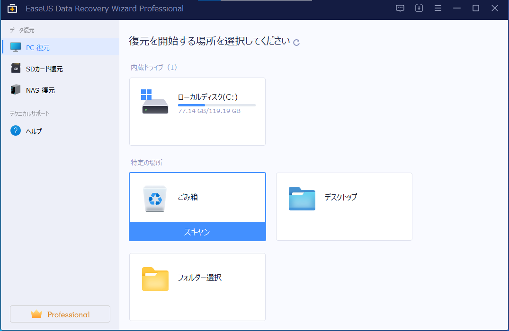The height and width of the screenshot is (331, 509).
Task: Open the hamburger menu in title bar
Action: tap(438, 8)
